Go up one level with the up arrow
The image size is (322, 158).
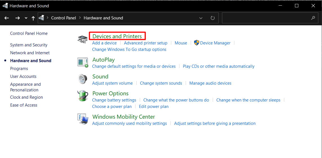(33, 18)
